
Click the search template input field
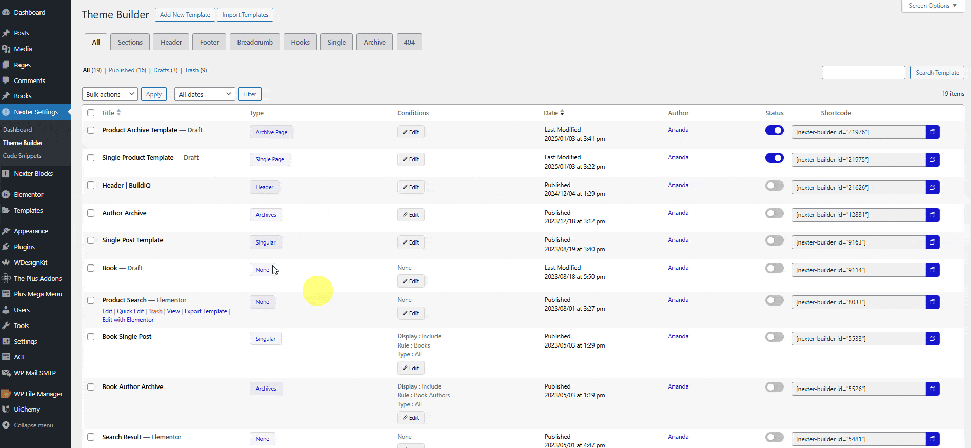pyautogui.click(x=863, y=73)
